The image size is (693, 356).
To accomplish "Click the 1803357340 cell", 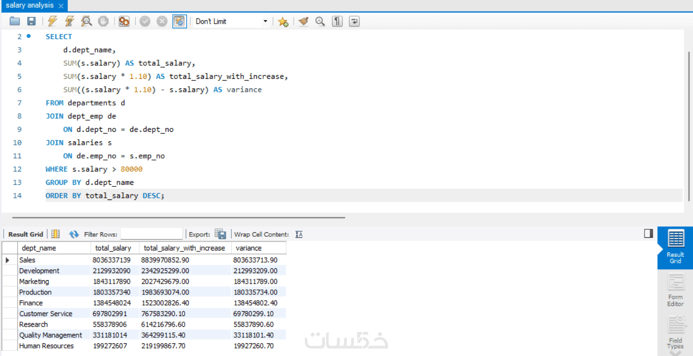I will [114, 292].
